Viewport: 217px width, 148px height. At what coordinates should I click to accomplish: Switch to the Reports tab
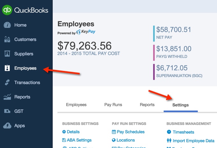[147, 105]
